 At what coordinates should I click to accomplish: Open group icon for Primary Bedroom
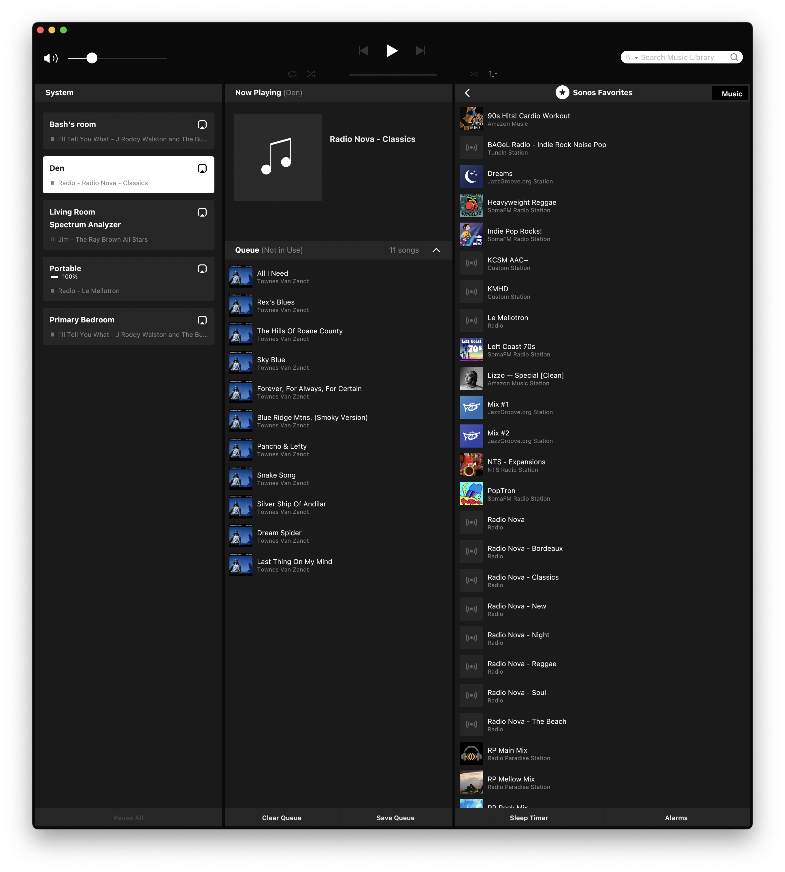202,320
